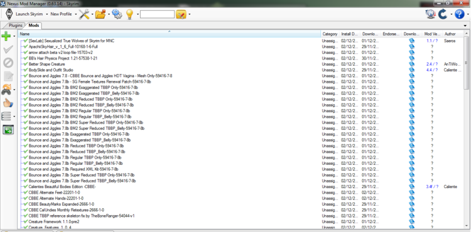This screenshot has width=471, height=232.
Task: Sort by Endorsement column header
Action: pos(391,34)
